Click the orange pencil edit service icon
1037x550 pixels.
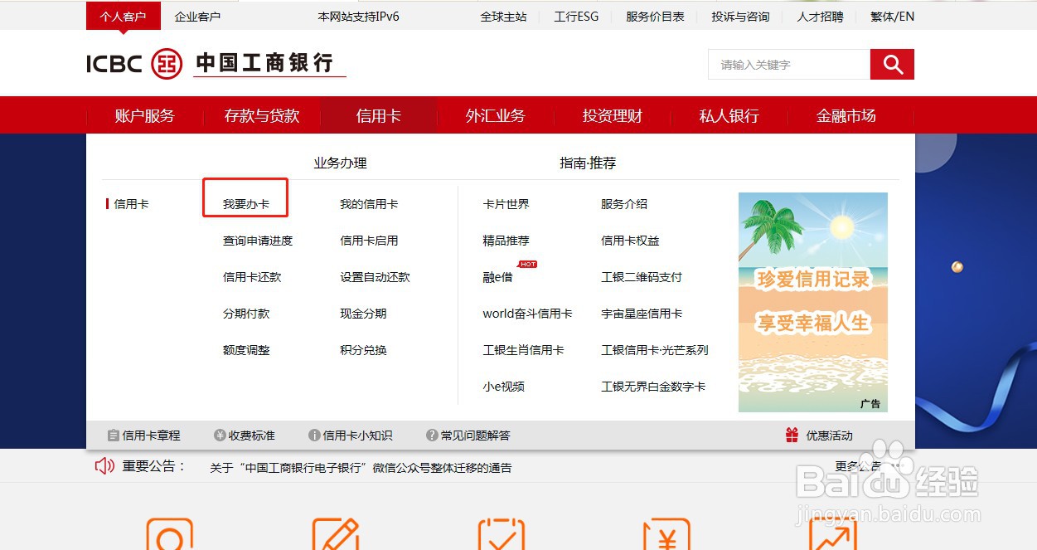(x=336, y=533)
